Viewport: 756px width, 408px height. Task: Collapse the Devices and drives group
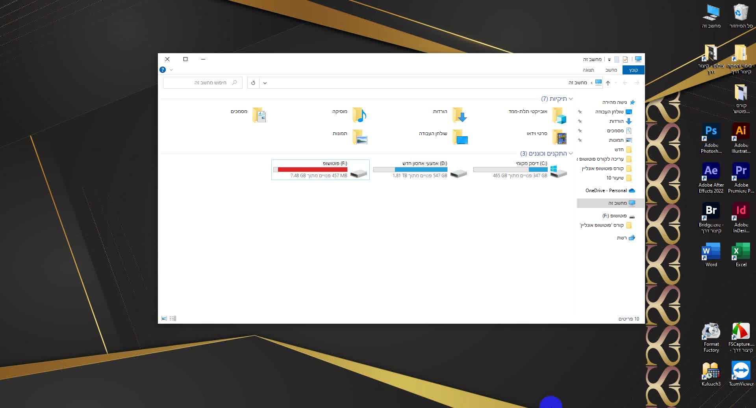pos(571,154)
